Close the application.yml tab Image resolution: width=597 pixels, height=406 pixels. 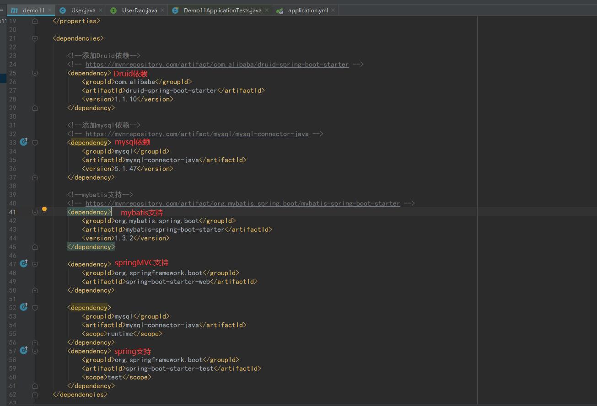(x=333, y=10)
